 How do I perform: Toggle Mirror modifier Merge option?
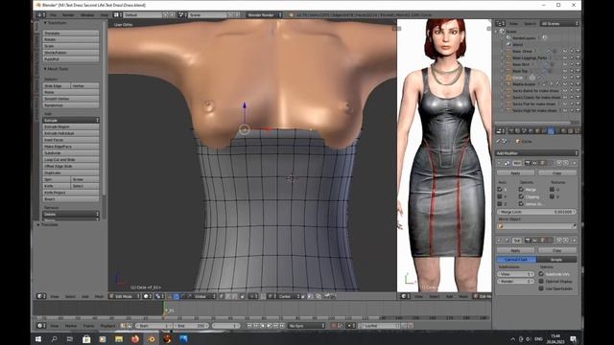(521, 190)
